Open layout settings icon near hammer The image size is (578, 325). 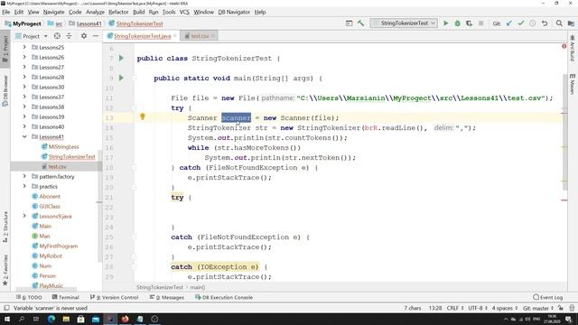pyautogui.click(x=349, y=23)
